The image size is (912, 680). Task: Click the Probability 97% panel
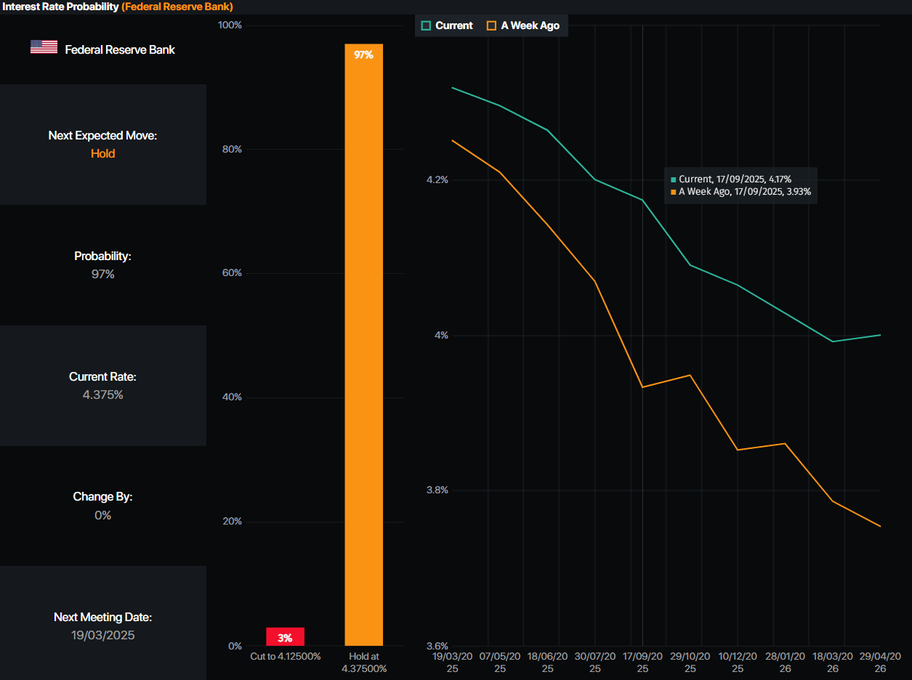(102, 265)
